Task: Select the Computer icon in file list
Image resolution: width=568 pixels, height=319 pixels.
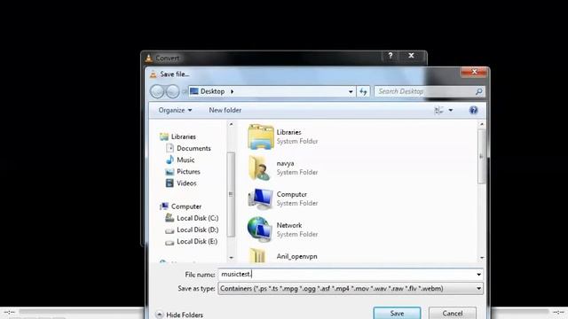Action: [260, 198]
